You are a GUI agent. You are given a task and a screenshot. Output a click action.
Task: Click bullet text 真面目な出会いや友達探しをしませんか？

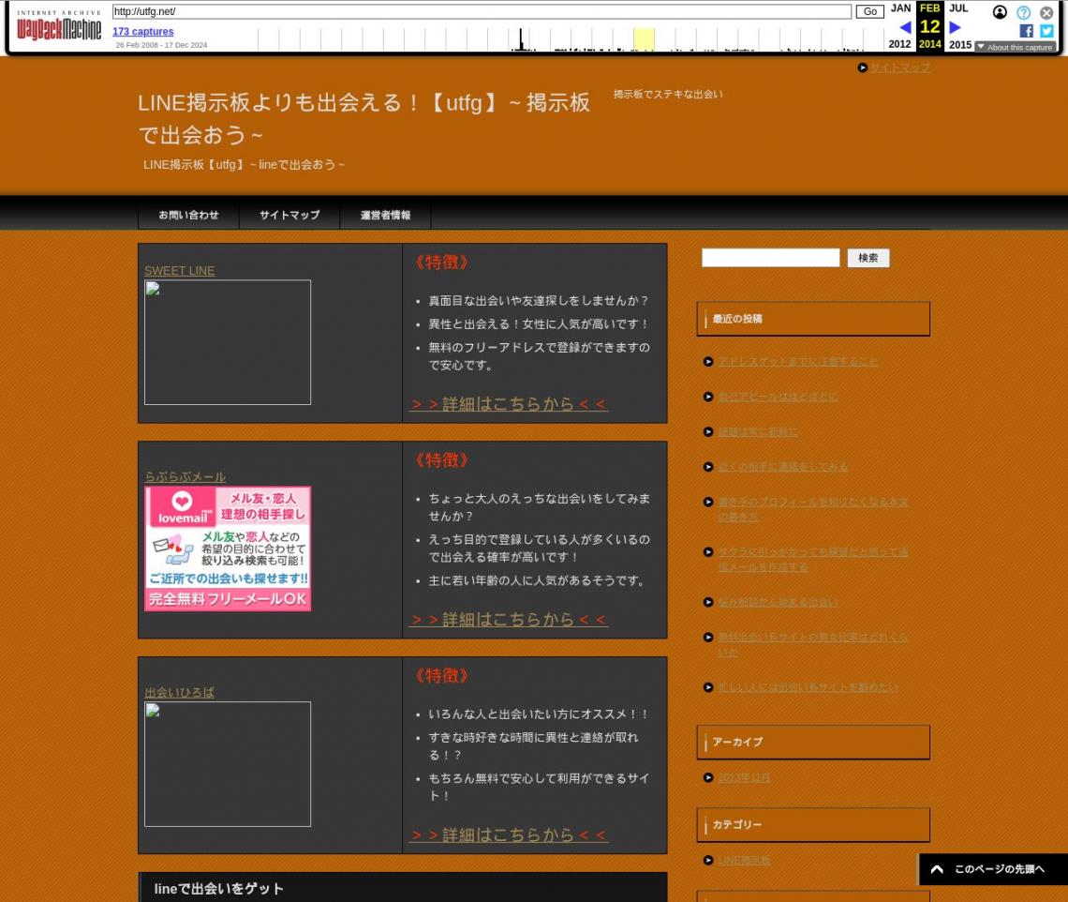pyautogui.click(x=538, y=301)
